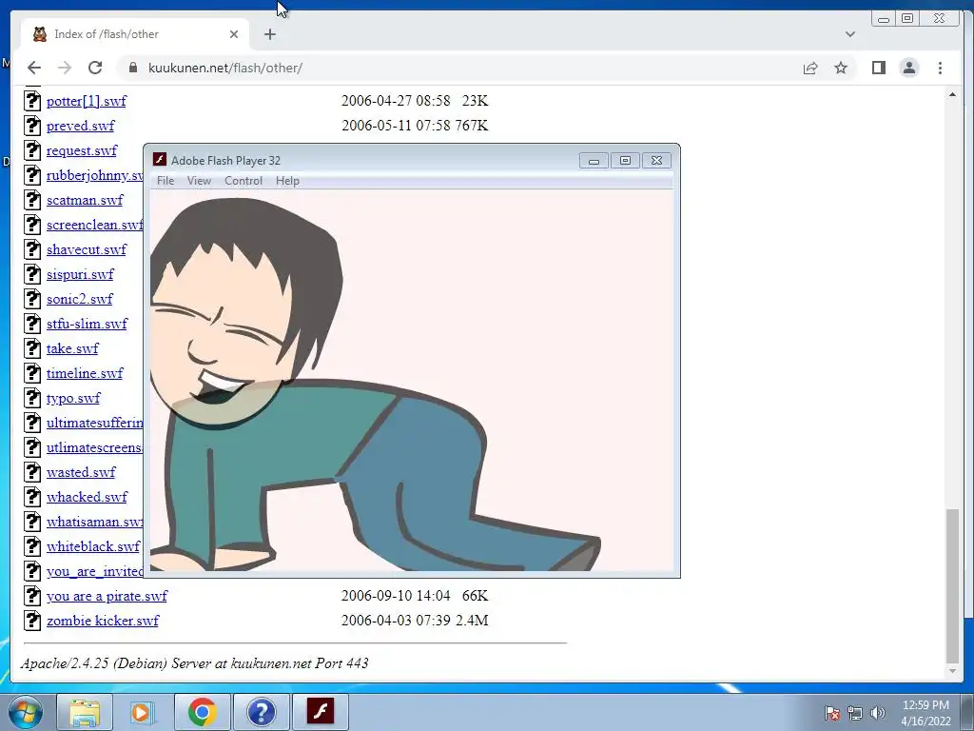
Task: Open the volume speaker tray icon
Action: [x=878, y=714]
